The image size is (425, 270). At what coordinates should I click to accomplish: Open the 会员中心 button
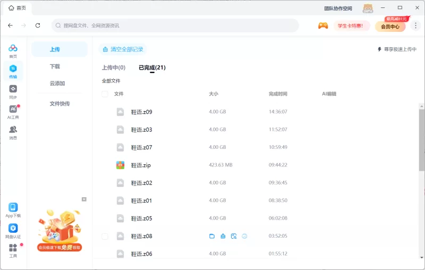[390, 27]
